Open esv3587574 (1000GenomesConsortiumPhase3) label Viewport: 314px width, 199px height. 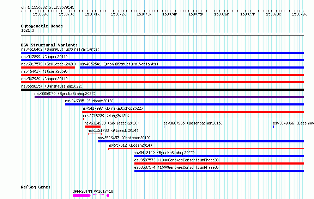176,167
